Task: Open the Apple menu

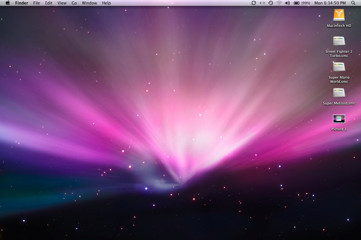Action: tap(8, 3)
